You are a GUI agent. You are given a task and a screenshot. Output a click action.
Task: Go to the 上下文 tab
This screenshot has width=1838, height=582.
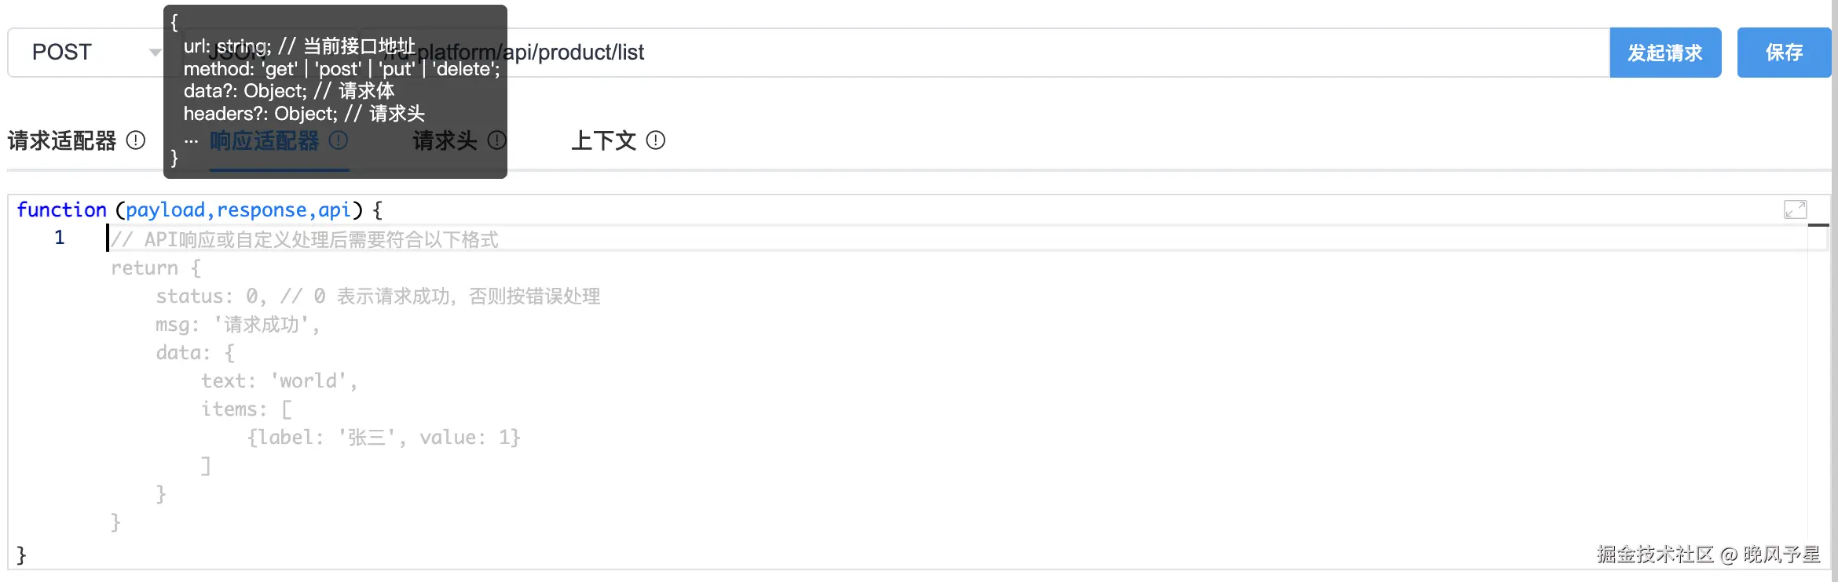click(603, 141)
